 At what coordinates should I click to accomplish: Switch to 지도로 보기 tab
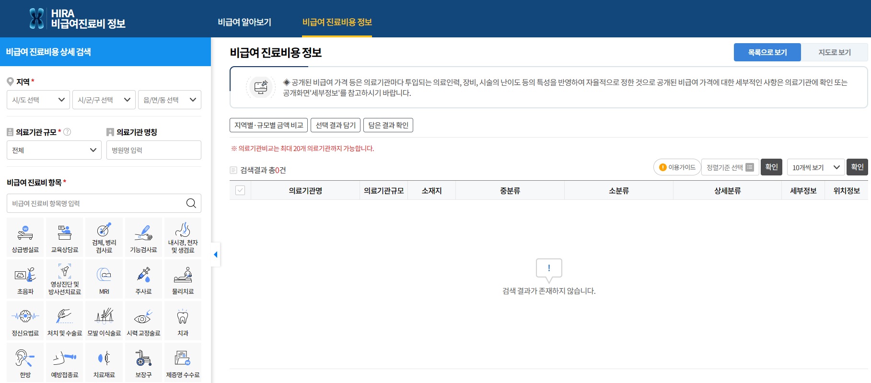coord(835,52)
